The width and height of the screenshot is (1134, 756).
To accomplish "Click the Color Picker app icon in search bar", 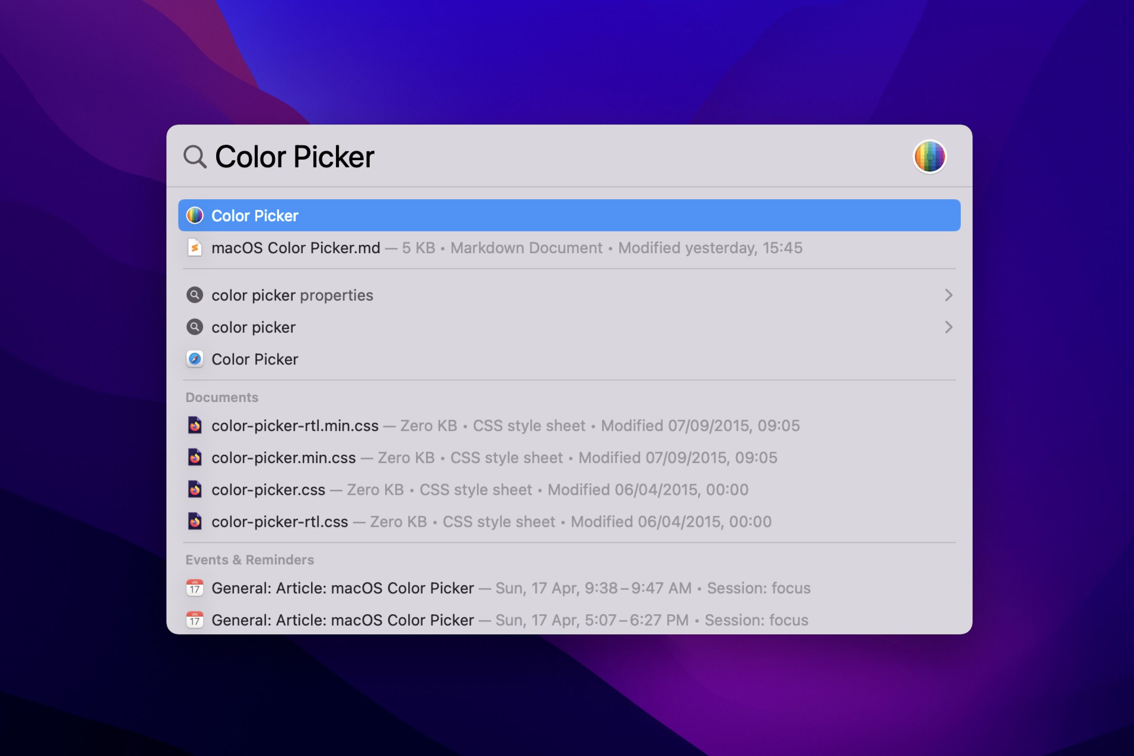I will 930,157.
